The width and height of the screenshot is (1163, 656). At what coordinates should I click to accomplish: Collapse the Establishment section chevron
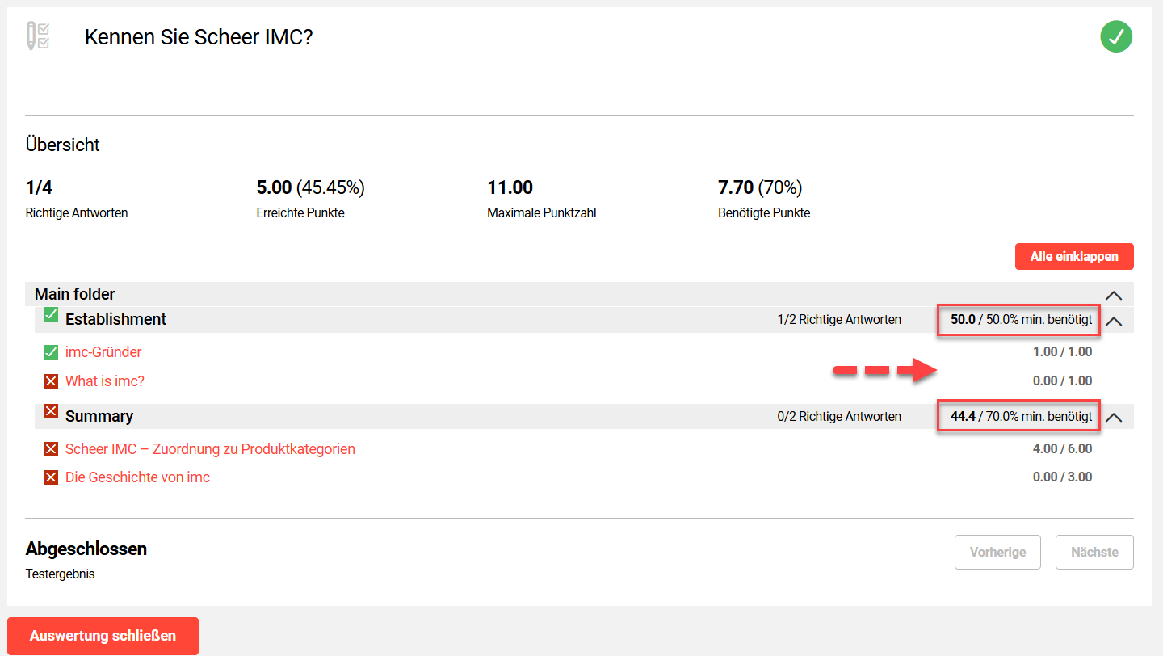[x=1114, y=321]
